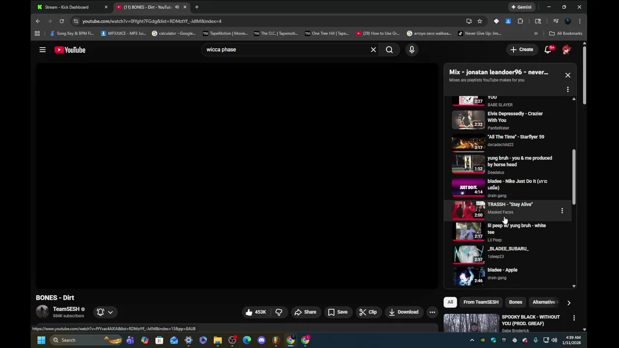Start voice search with the microphone
The width and height of the screenshot is (619, 348).
tap(412, 50)
